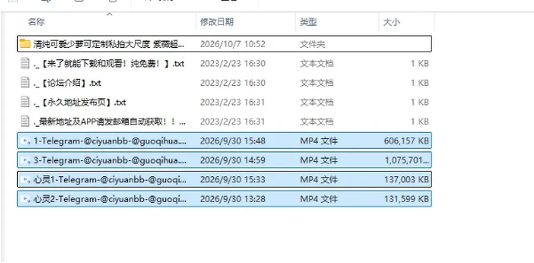
Task: Click the date 2026/9/30 14:59
Action: point(233,160)
